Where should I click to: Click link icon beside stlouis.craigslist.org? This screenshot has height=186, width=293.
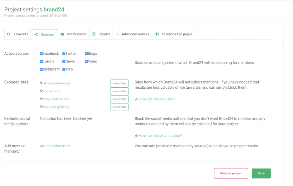(x=41, y=107)
